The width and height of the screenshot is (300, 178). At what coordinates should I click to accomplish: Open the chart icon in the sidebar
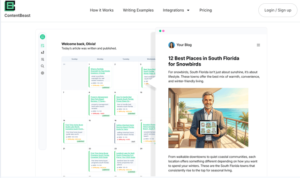coord(43,52)
